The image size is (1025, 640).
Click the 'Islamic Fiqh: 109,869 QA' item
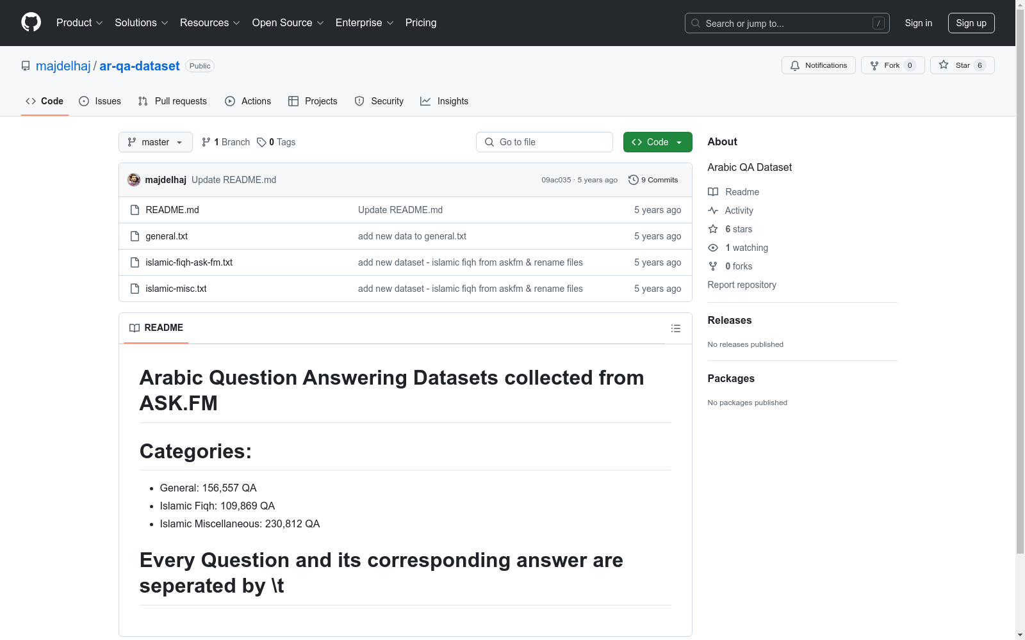click(217, 506)
